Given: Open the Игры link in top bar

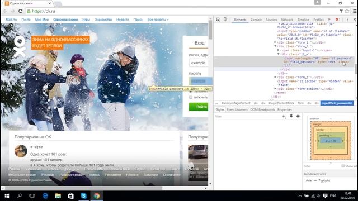Looking at the screenshot, I should [x=86, y=20].
